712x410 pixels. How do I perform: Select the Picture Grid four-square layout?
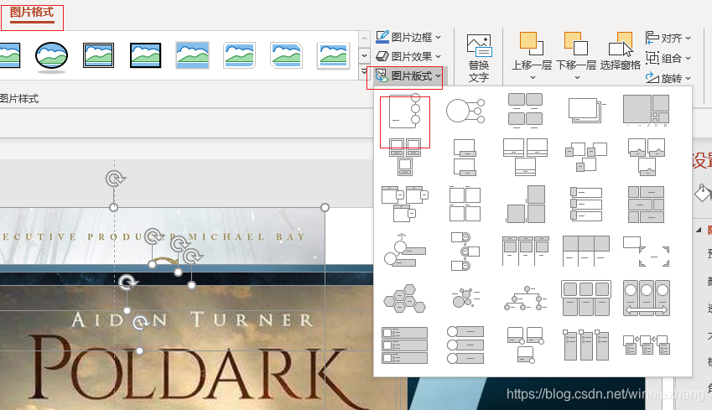465,204
